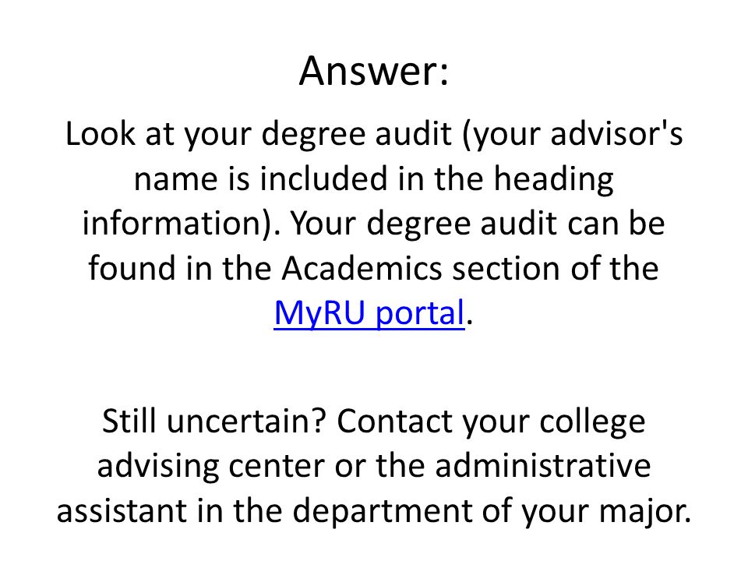The width and height of the screenshot is (748, 561).
Task: Click the word 'administrative'
Action: [542, 466]
